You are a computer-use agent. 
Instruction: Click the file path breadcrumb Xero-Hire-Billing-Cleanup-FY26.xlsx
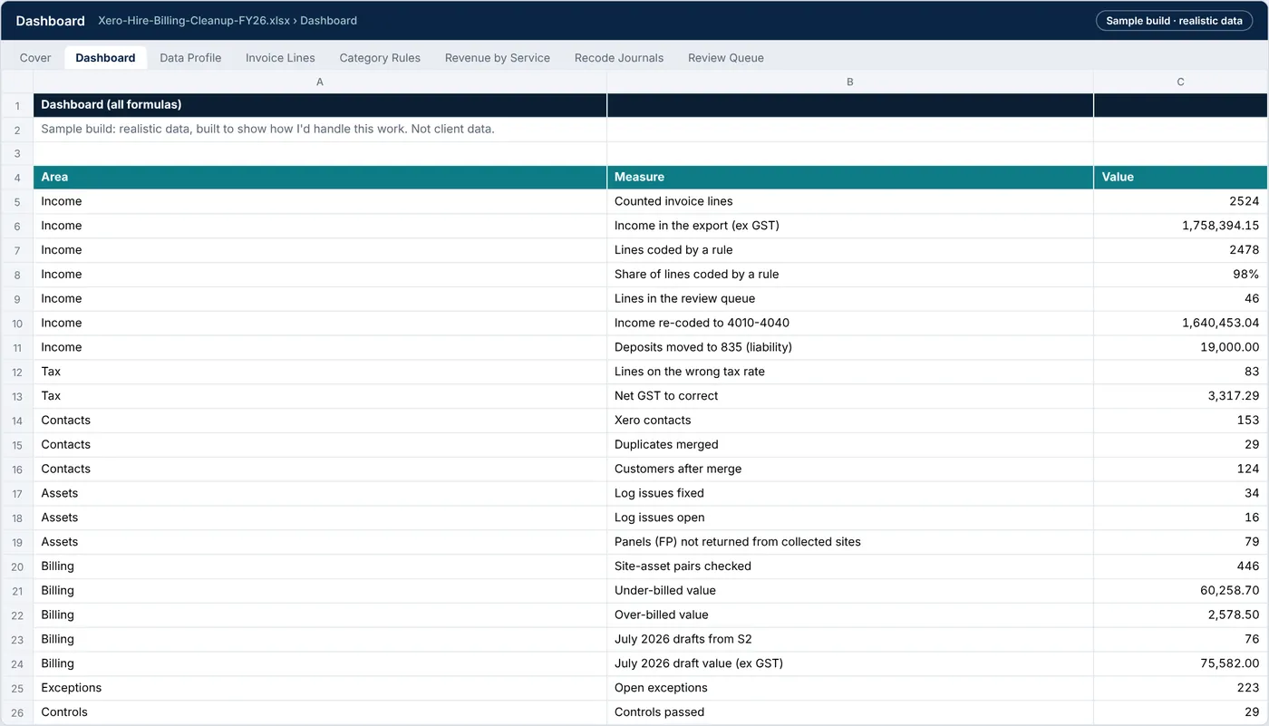click(x=194, y=20)
